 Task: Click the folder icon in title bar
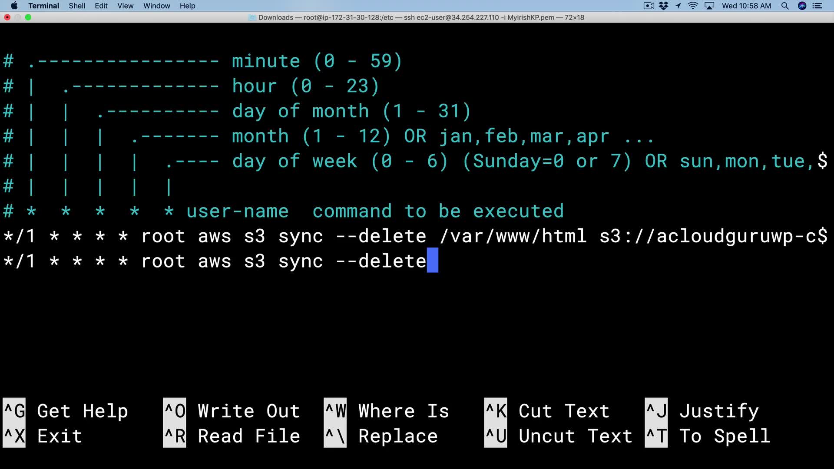click(252, 17)
